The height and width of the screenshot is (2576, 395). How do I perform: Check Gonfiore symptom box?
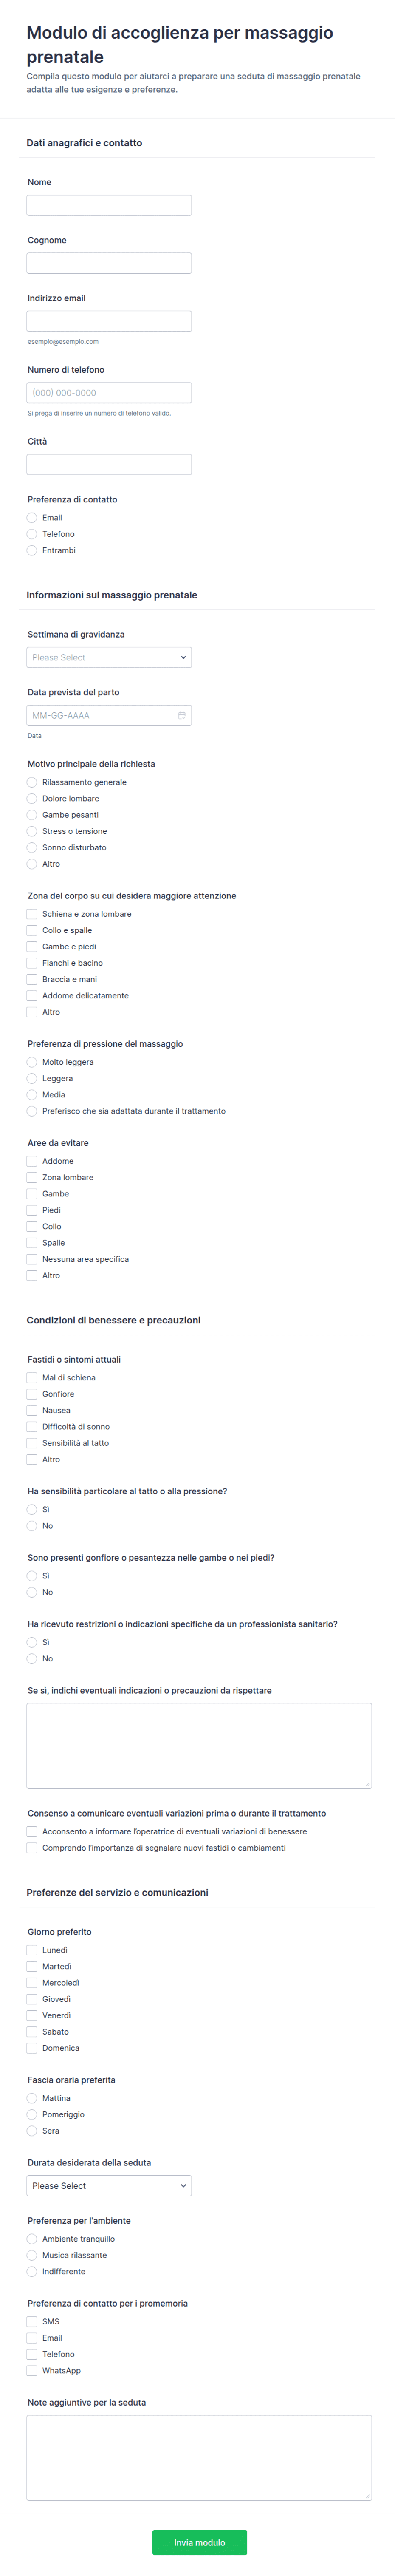point(32,1394)
